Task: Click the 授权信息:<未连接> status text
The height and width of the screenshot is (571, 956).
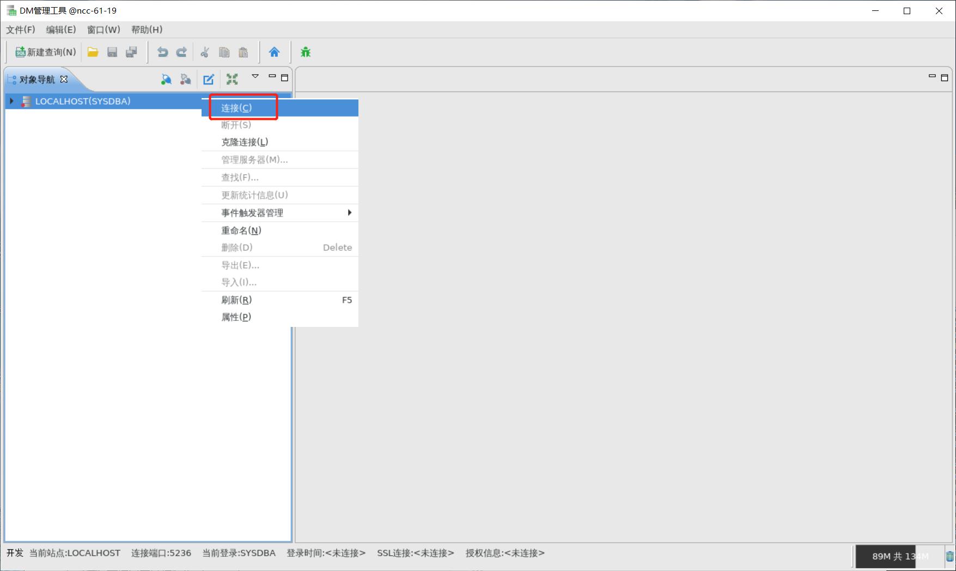Action: click(505, 553)
